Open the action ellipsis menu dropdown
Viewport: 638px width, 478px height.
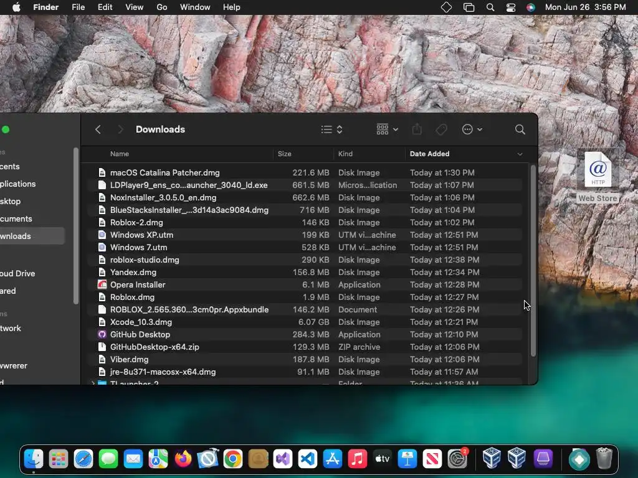[472, 129]
